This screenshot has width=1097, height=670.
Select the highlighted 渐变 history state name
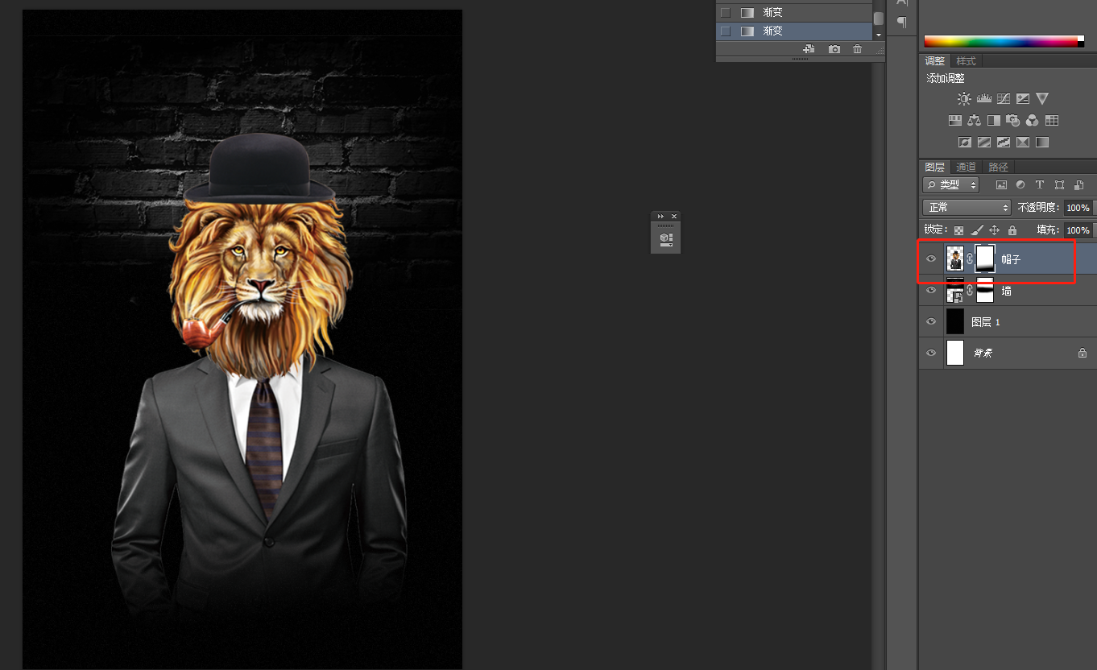coord(773,31)
